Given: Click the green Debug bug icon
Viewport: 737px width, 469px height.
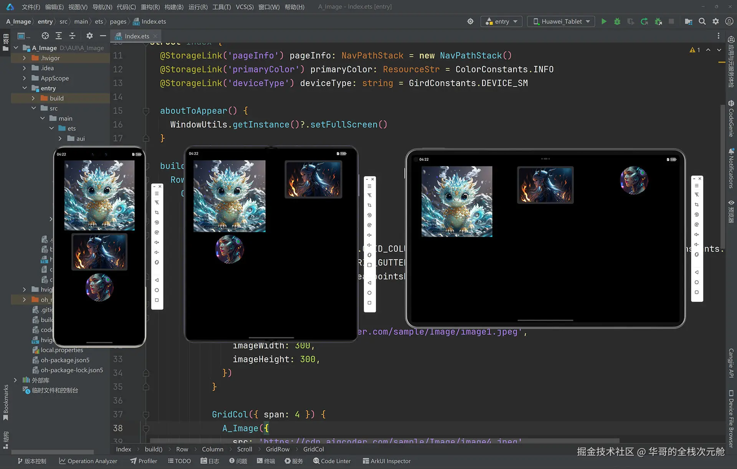Looking at the screenshot, I should (x=617, y=21).
